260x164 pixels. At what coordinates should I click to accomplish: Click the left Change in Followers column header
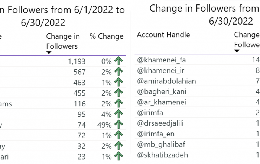coord(63,41)
